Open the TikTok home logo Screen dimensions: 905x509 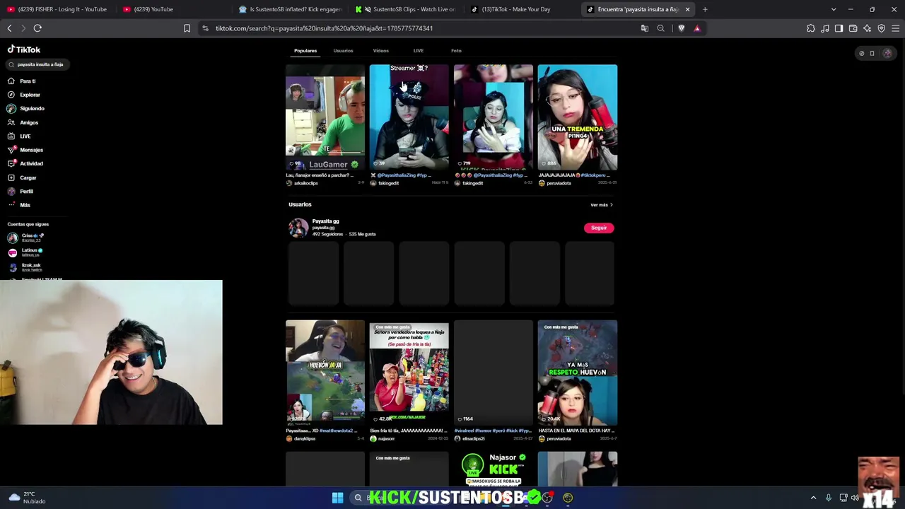tap(24, 49)
